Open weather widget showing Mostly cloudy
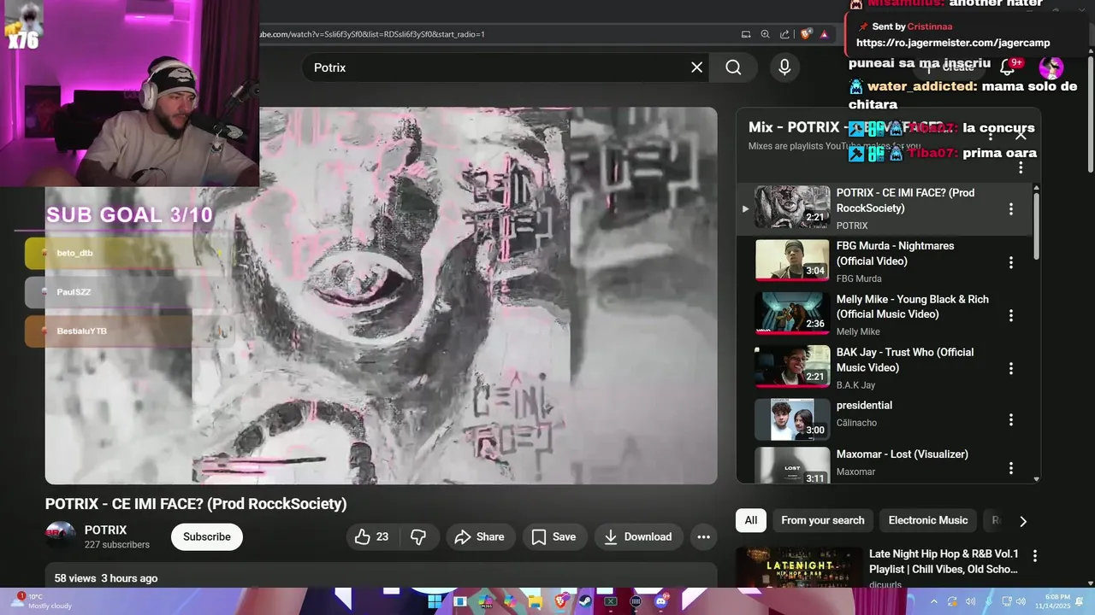Screen dimensions: 1095x615 pos(41,601)
